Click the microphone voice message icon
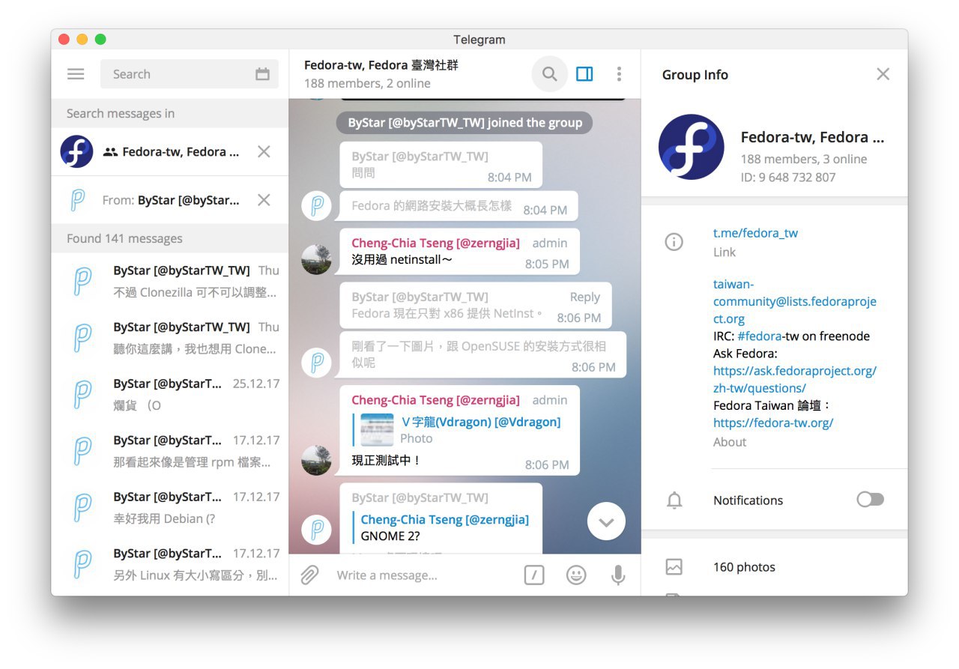959x669 pixels. (618, 575)
